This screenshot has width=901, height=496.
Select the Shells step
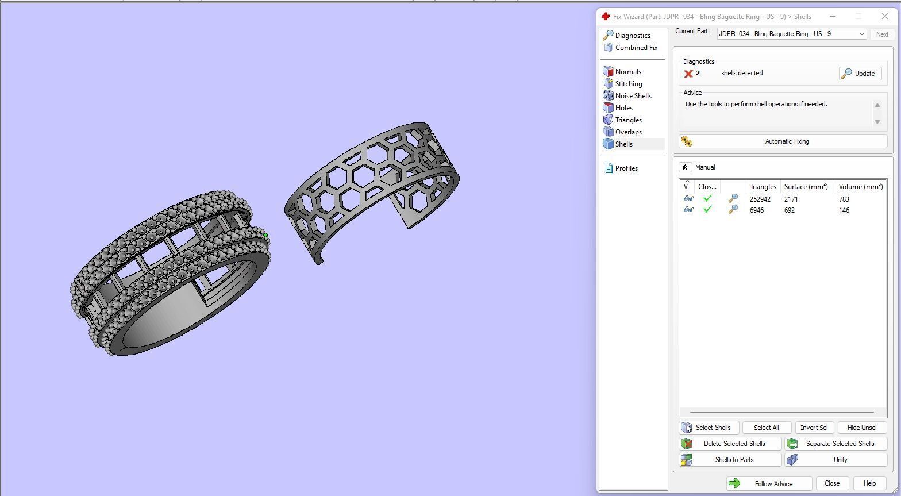point(623,144)
